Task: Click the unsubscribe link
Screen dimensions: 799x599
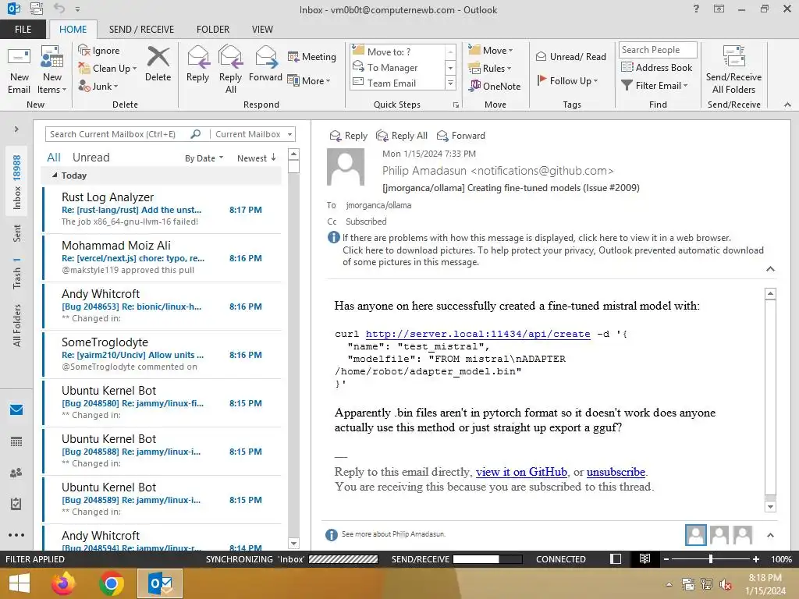Action: click(x=616, y=472)
